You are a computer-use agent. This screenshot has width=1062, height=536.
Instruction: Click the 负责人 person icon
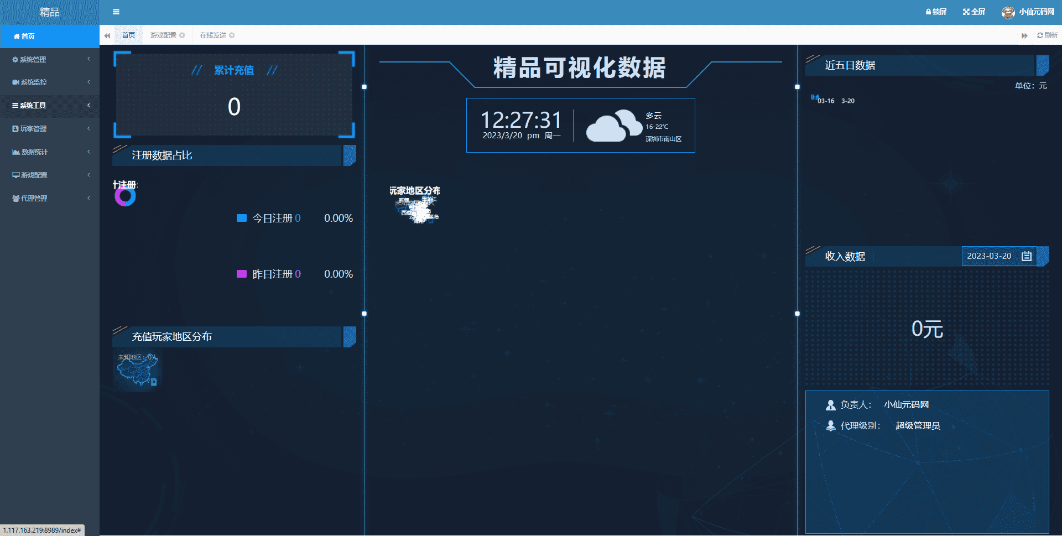point(830,405)
